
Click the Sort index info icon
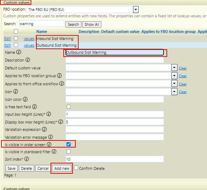tap(27, 159)
